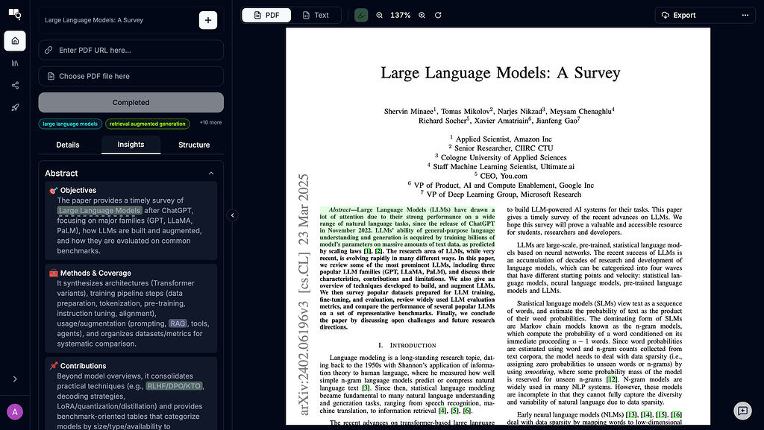764x430 pixels.
Task: Show the '+10 more' tags
Action: (210, 122)
